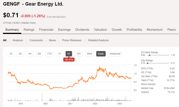Switch to Basic chart mode
The width and height of the screenshot is (179, 107).
pyautogui.click(x=101, y=54)
